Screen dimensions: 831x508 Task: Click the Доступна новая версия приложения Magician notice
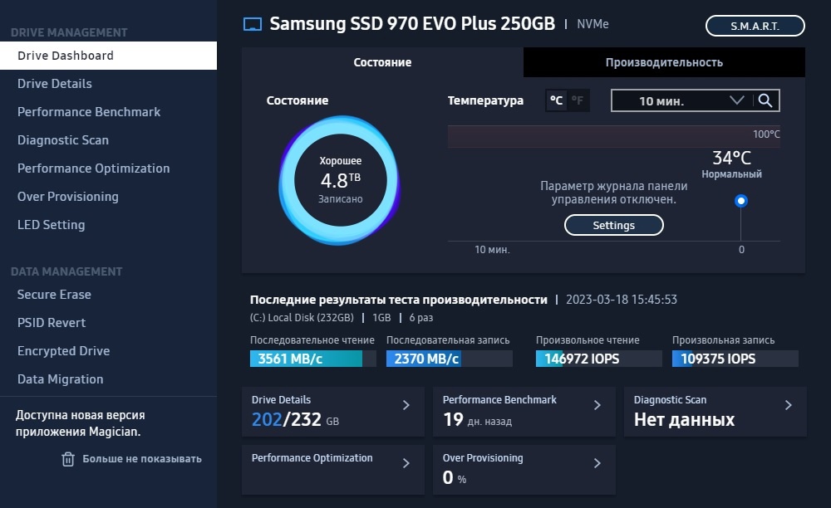point(81,423)
